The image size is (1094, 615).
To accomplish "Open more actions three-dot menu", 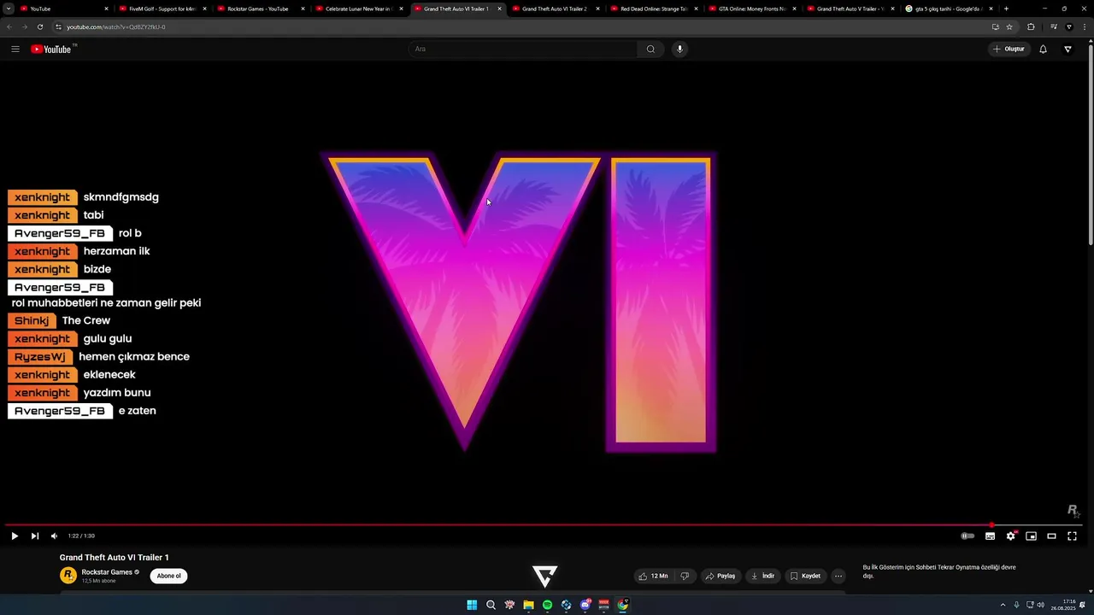I will [838, 576].
